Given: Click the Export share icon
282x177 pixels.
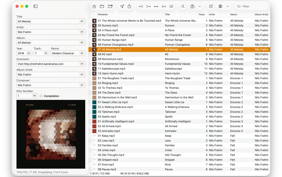Looking at the screenshot, I should point(129,6).
